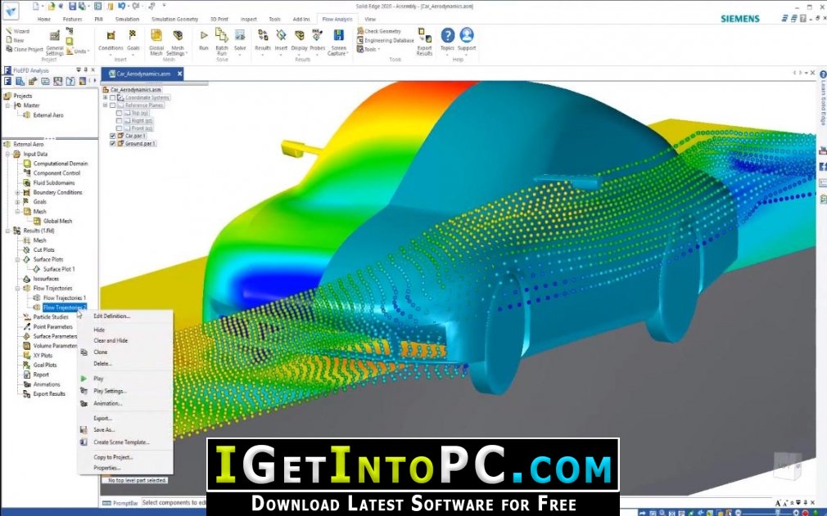The width and height of the screenshot is (827, 516).
Task: Select Particle Studies in the tree
Action: (46, 317)
